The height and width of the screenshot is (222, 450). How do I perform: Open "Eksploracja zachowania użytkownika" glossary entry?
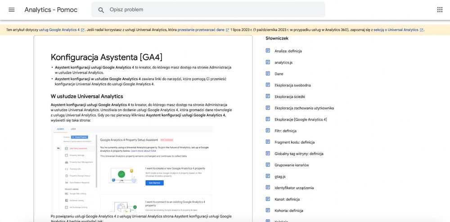(x=304, y=108)
